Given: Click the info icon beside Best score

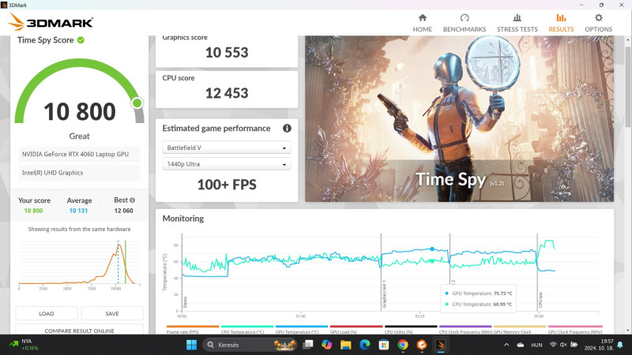Looking at the screenshot, I should [x=132, y=200].
